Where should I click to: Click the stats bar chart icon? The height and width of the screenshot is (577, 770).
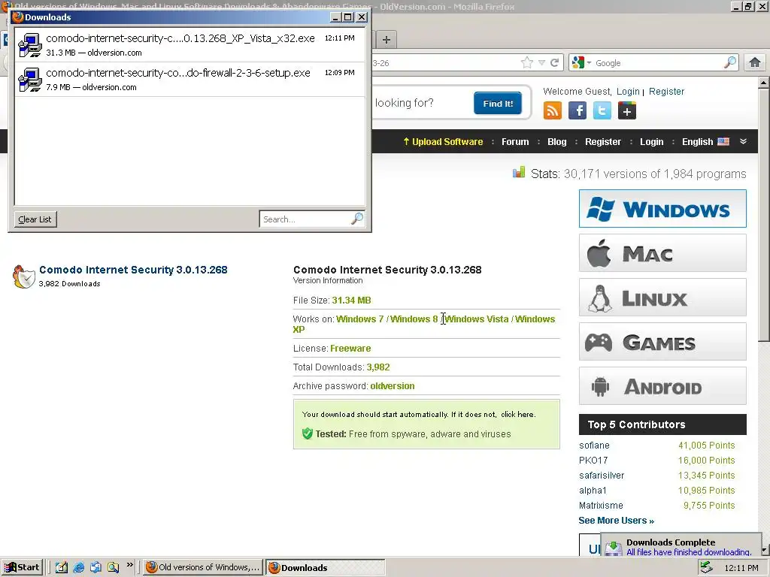[519, 172]
